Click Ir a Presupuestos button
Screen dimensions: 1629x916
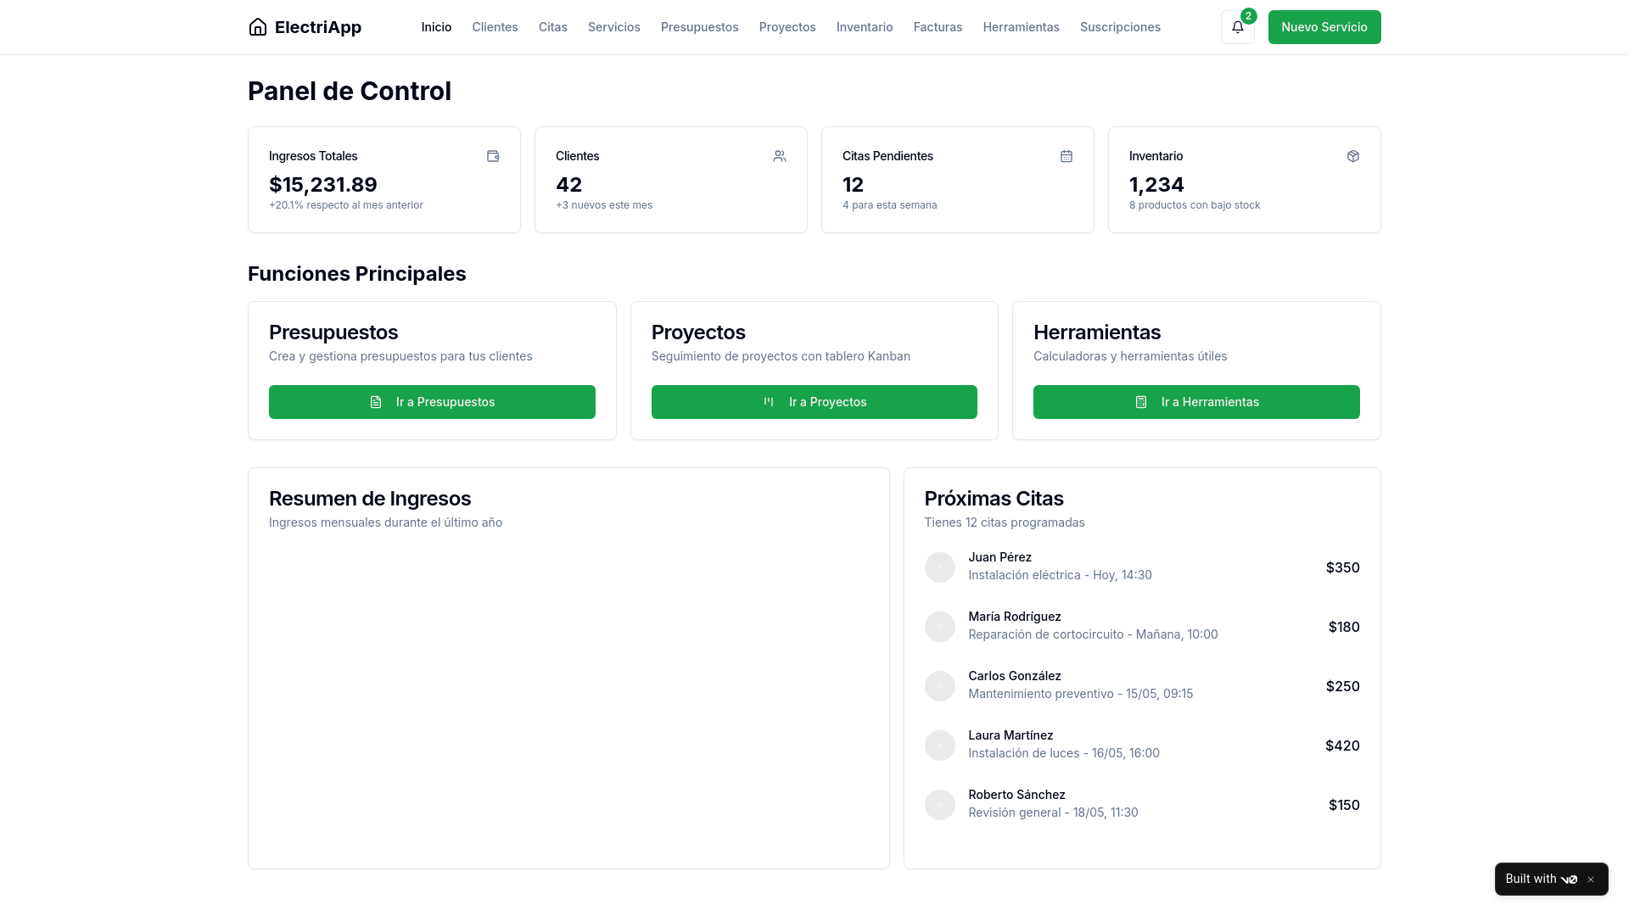432,402
